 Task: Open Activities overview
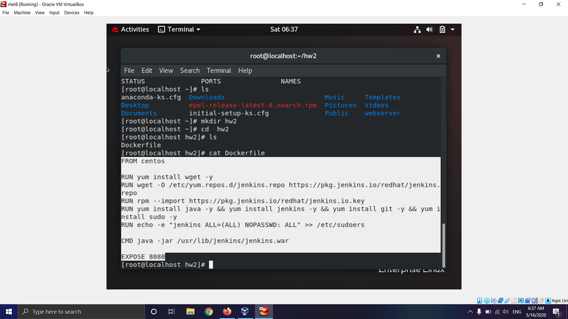(130, 29)
